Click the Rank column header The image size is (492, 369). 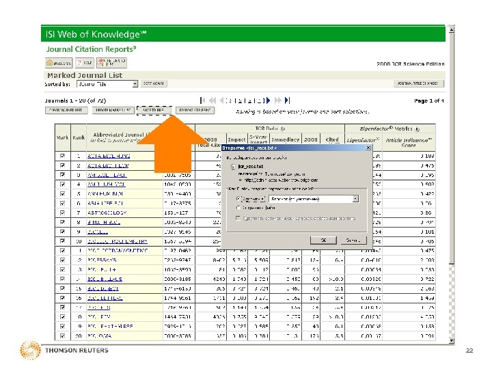pos(79,137)
